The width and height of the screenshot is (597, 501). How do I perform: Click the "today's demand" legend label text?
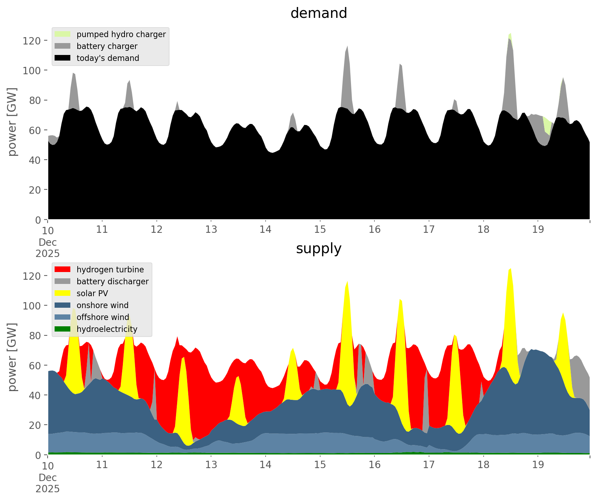108,58
